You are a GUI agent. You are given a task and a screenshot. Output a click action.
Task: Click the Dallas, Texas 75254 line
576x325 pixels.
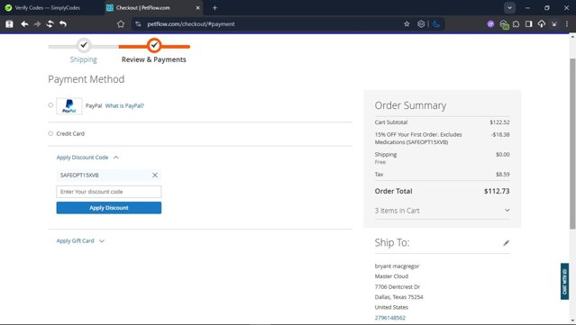[399, 297]
